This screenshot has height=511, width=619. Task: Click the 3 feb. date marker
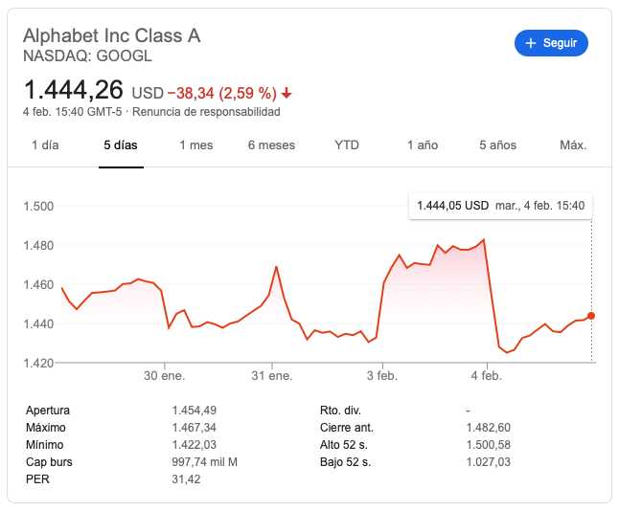tap(382, 375)
